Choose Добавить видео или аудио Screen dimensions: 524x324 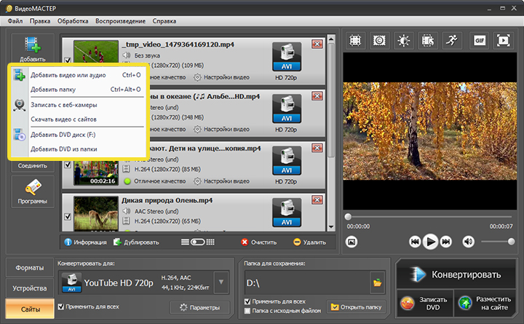pos(78,75)
